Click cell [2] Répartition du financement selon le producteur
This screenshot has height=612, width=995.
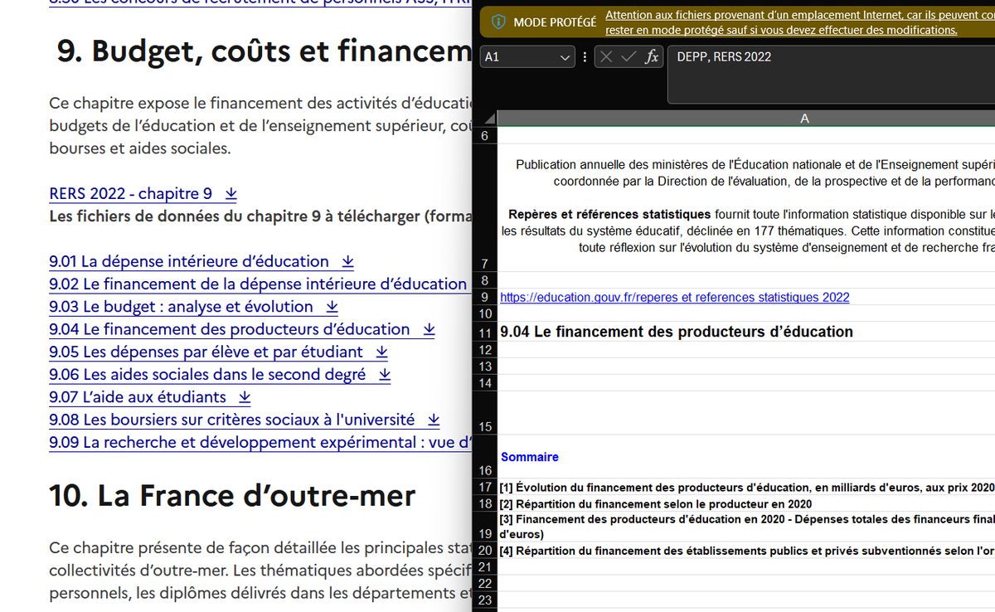pyautogui.click(x=746, y=504)
